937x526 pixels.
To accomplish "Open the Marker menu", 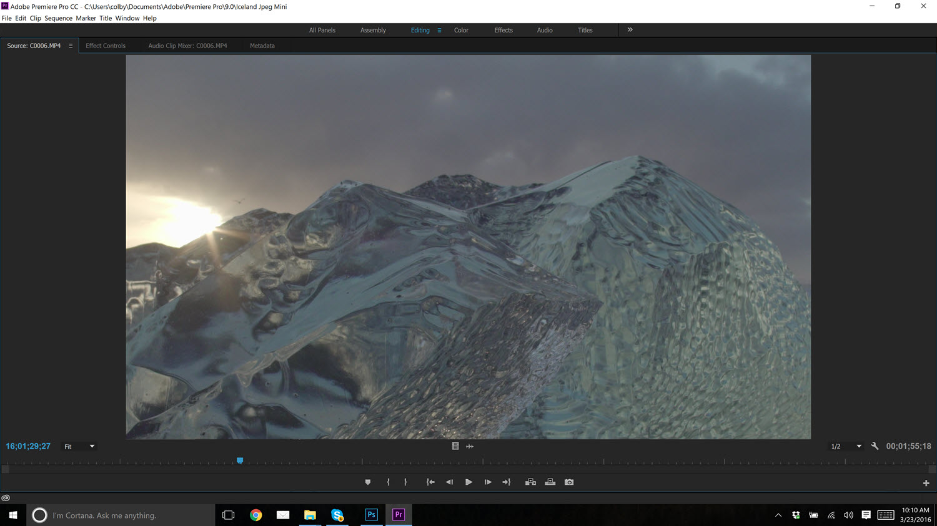I will click(x=86, y=18).
